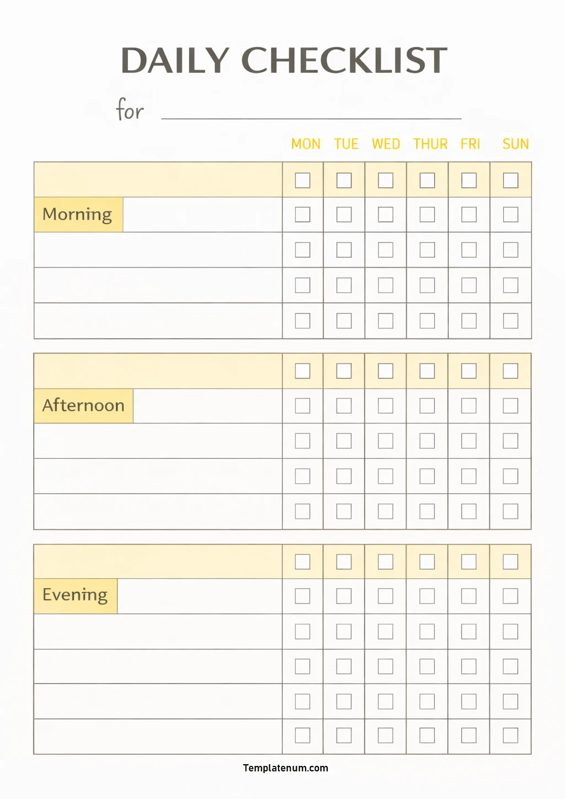Select the Evening section label
Screen dimensions: 565x799
click(75, 596)
